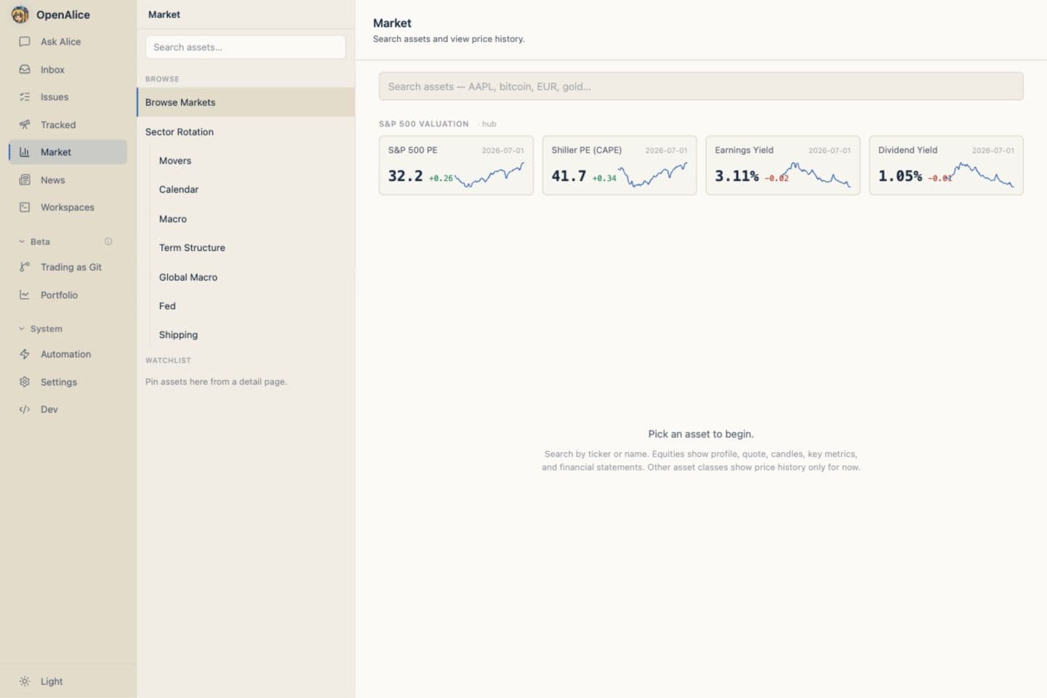
Task: Open the Dividend Yield card
Action: [x=946, y=165]
